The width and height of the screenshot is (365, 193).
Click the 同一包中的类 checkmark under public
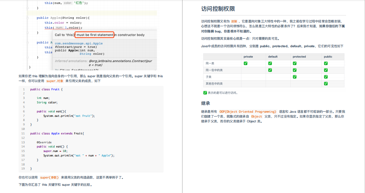(326, 70)
